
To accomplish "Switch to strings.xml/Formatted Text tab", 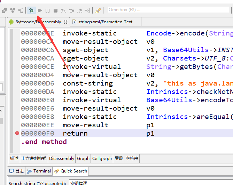I will 103,22.
